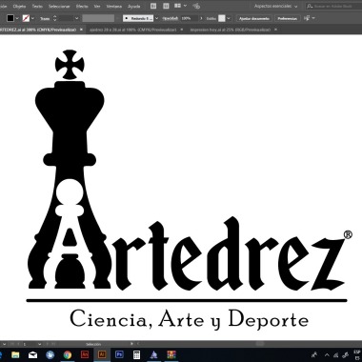The width and height of the screenshot is (362, 362).
Task: Open File Explorer from the taskbar
Action: pyautogui.click(x=15, y=354)
